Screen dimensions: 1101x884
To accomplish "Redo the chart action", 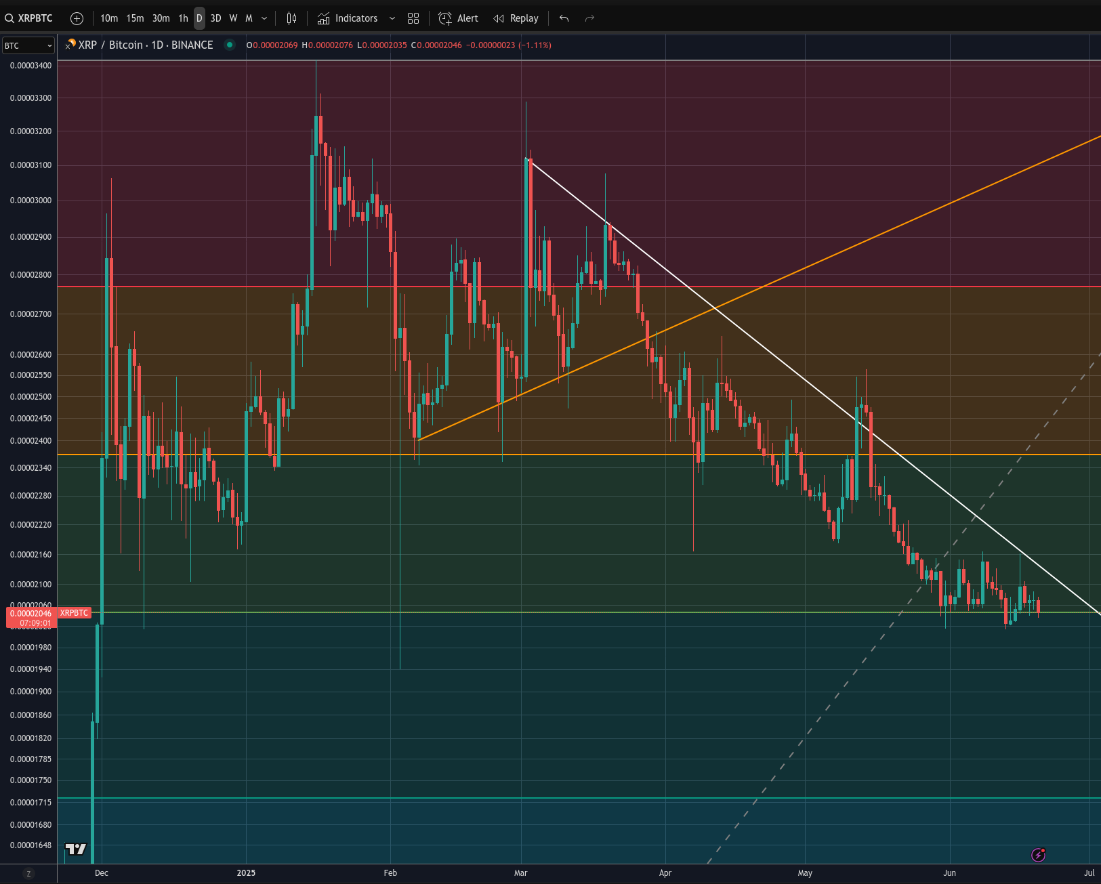I will pyautogui.click(x=589, y=18).
